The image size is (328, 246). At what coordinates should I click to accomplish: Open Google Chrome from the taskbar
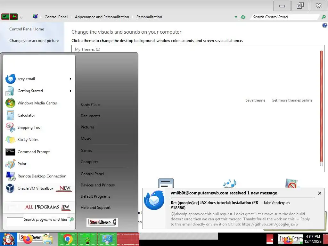click(68, 239)
